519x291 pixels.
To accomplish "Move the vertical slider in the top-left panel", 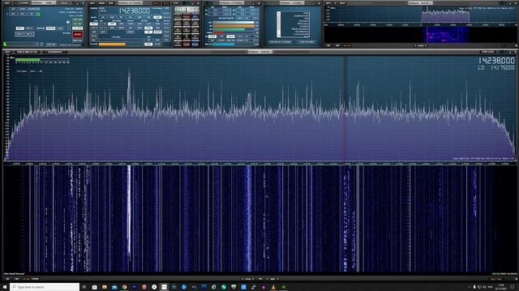I will 68,23.
